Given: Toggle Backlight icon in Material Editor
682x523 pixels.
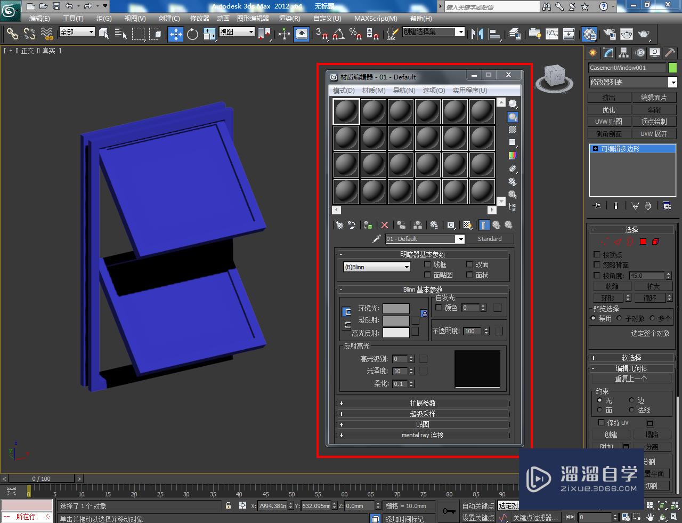Looking at the screenshot, I should pyautogui.click(x=513, y=117).
